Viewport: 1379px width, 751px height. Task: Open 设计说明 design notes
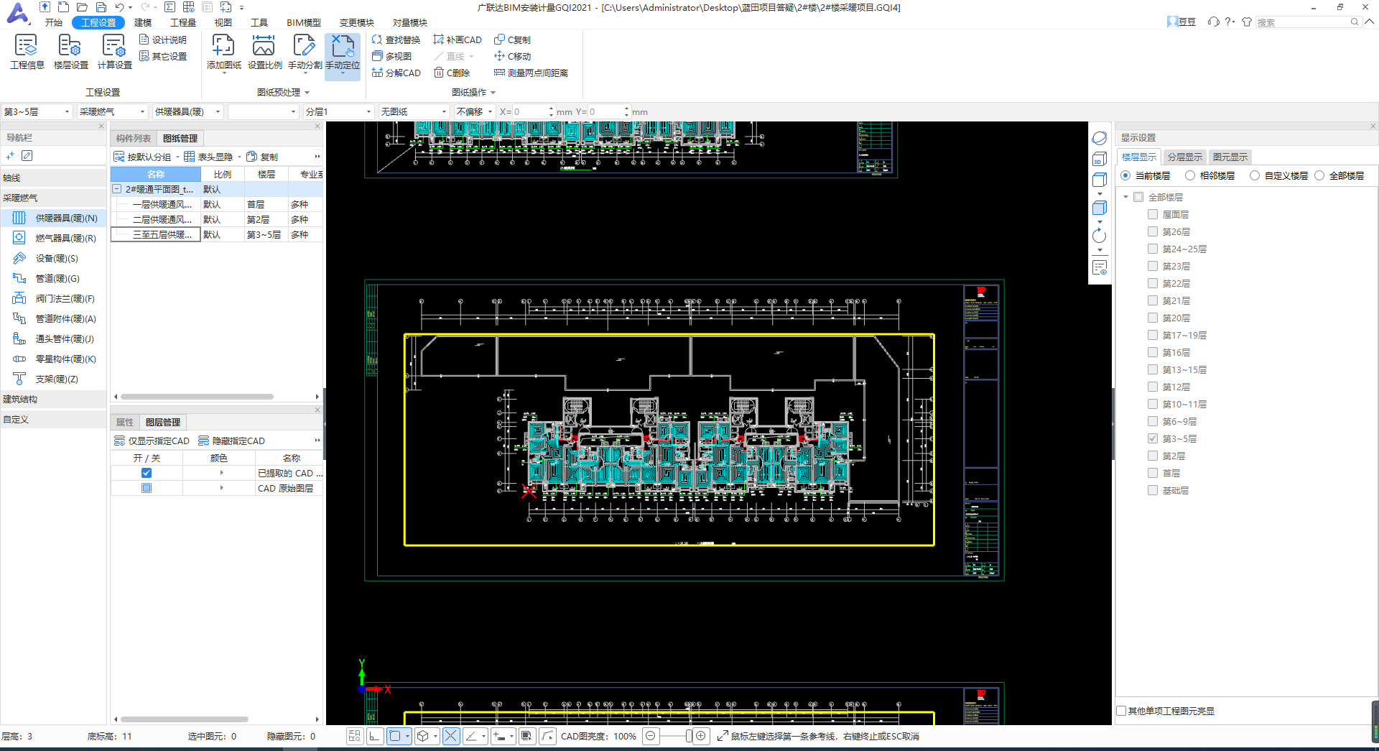click(x=163, y=40)
